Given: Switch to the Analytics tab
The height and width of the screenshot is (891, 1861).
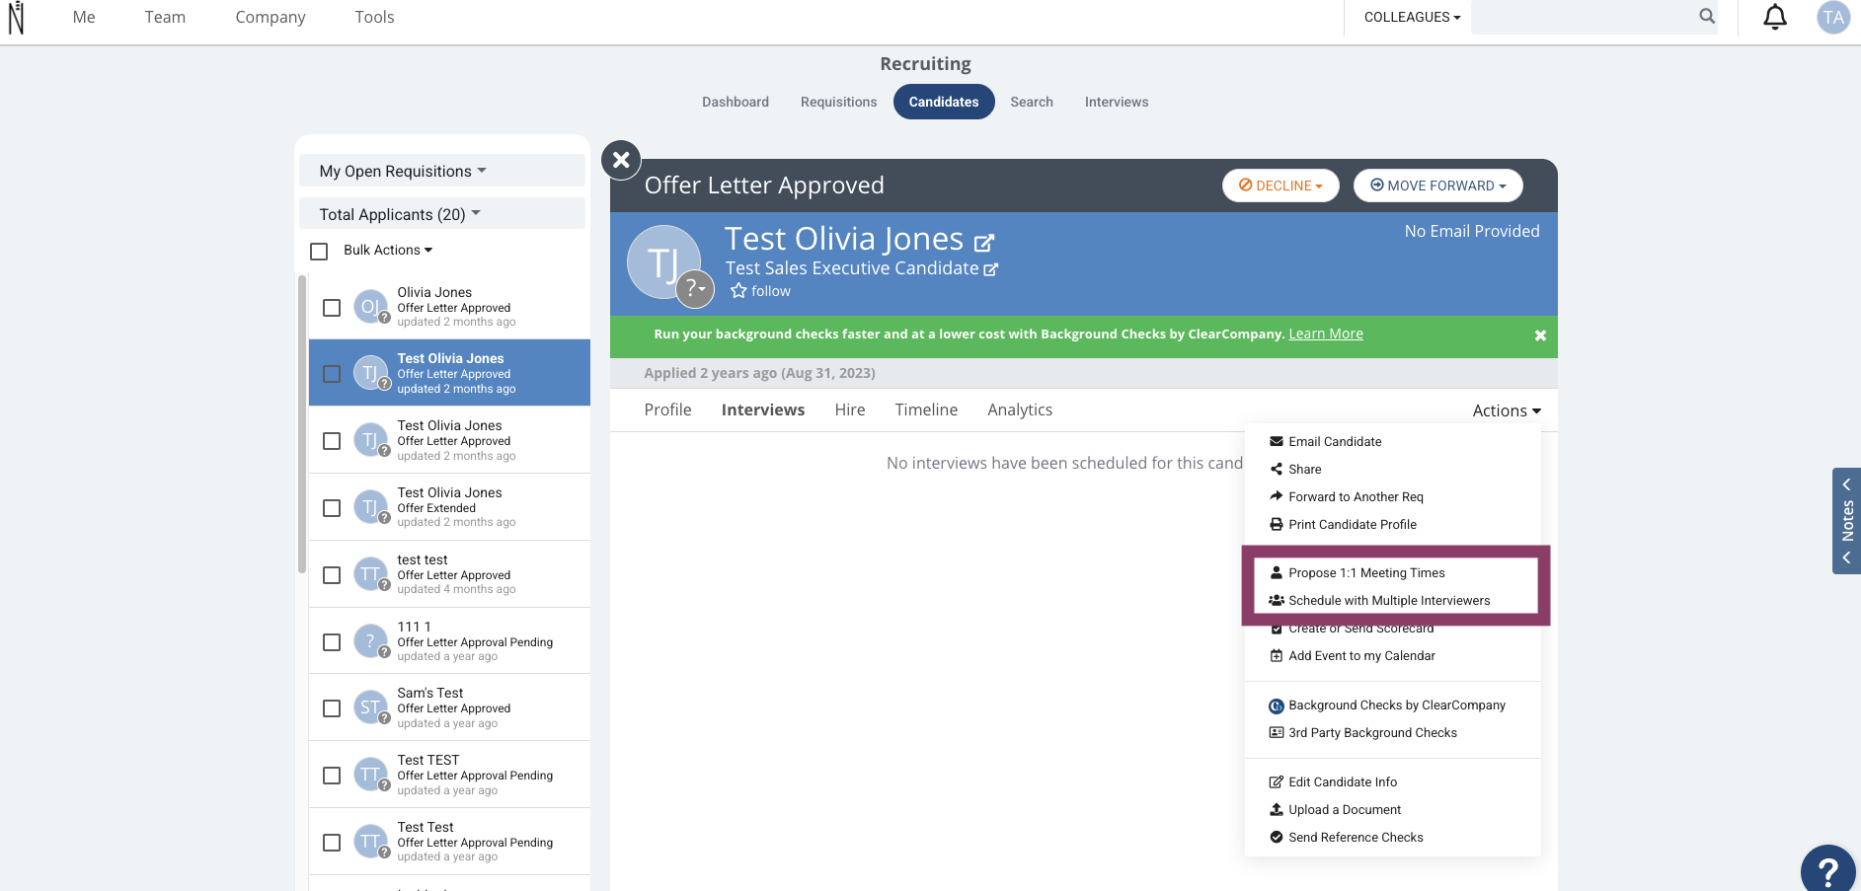Looking at the screenshot, I should pos(1020,409).
